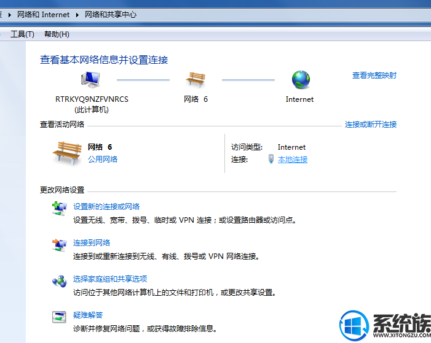Click the 连接到网络 link
This screenshot has width=431, height=343.
pos(92,242)
